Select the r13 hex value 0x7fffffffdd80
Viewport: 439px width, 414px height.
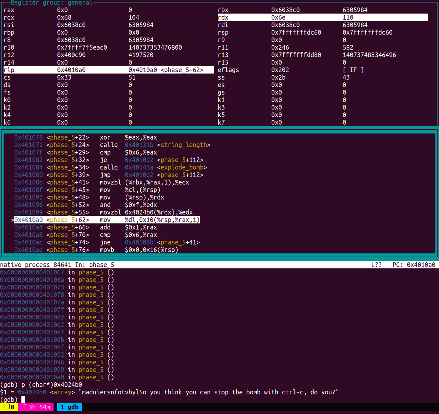point(296,55)
